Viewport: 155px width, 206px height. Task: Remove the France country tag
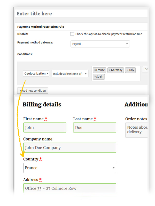(95, 70)
